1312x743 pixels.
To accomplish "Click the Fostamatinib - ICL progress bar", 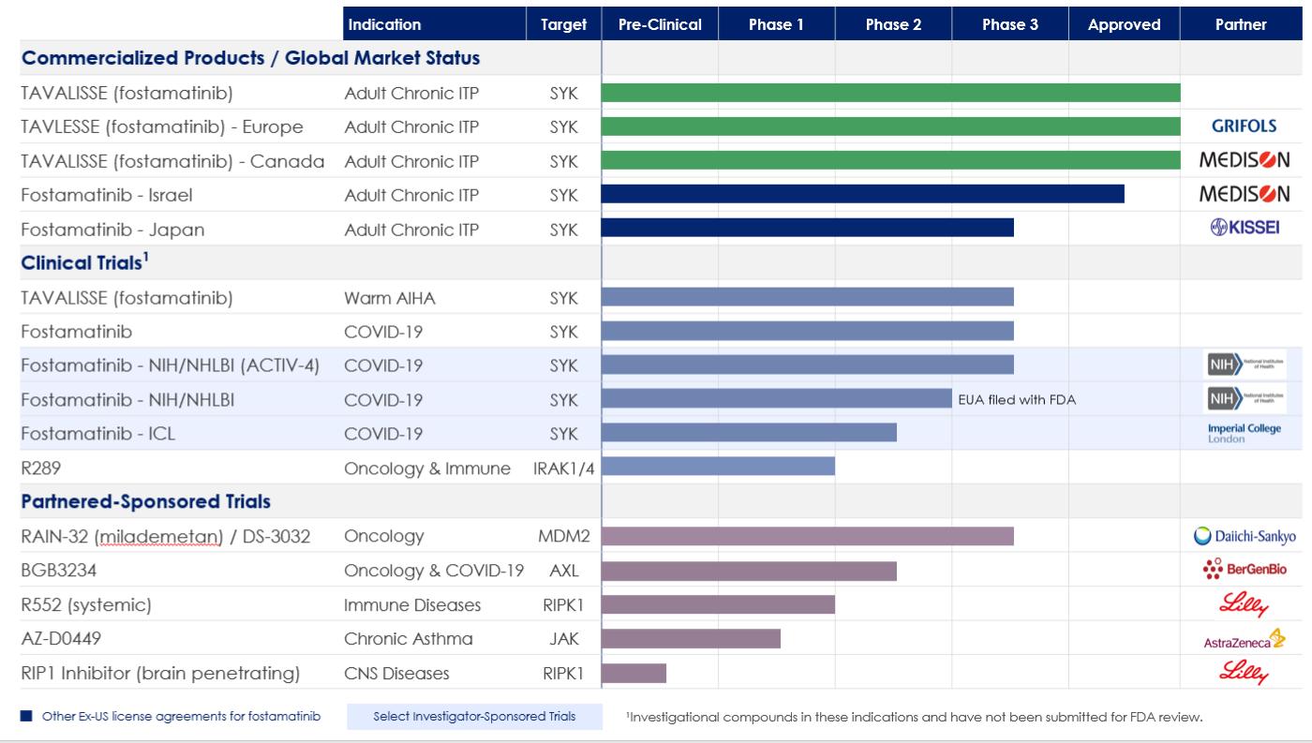I will click(x=749, y=433).
